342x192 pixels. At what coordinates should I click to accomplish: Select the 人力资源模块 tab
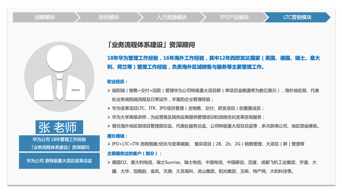171,17
